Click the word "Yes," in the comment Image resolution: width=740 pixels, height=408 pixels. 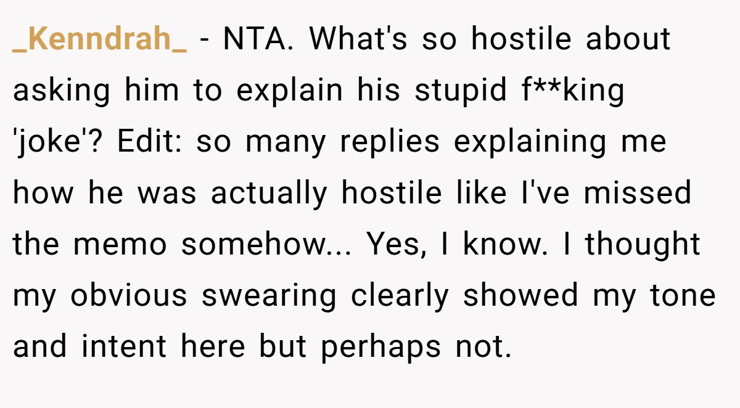click(395, 245)
